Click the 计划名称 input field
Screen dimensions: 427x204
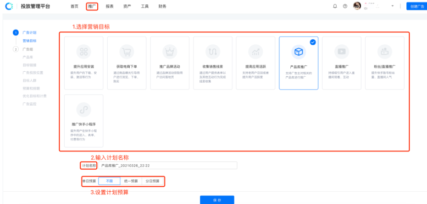[168, 166]
